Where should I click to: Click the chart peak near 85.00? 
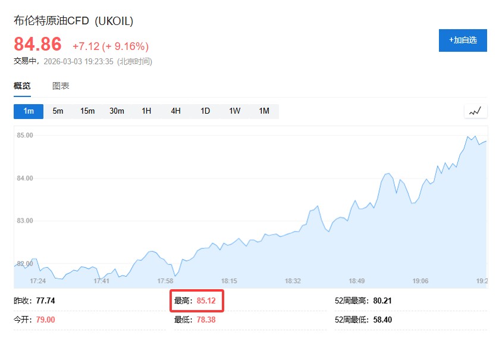pos(469,137)
